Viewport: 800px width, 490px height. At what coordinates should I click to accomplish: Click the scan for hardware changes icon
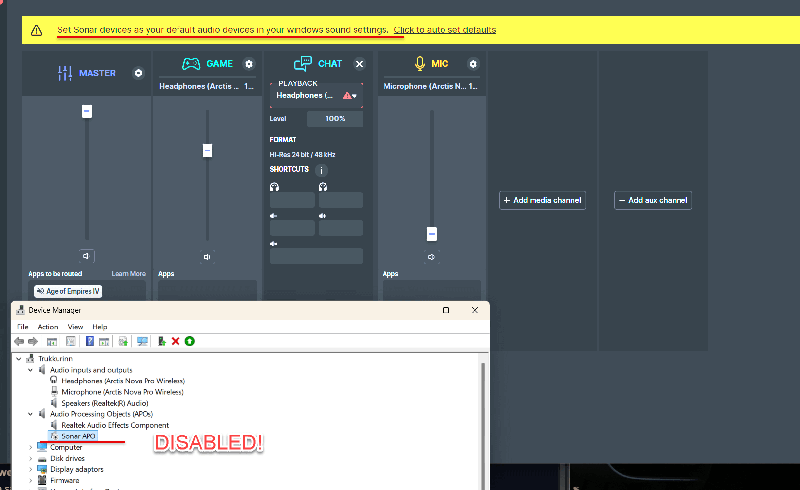tap(142, 341)
